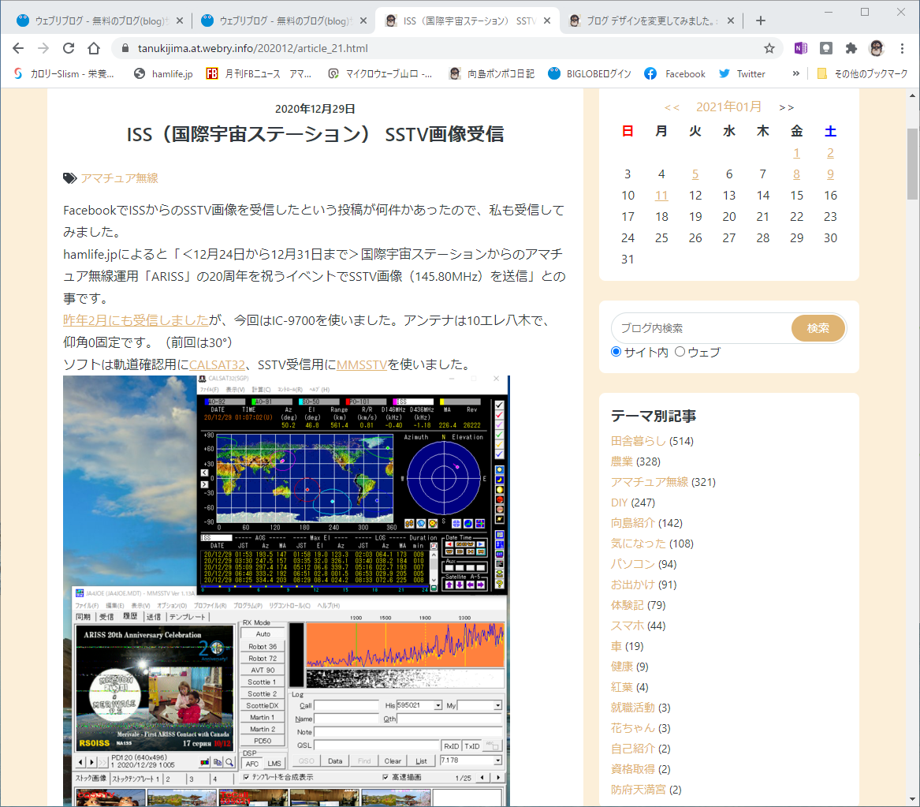
Task: Open the スマホ category
Action: point(628,626)
